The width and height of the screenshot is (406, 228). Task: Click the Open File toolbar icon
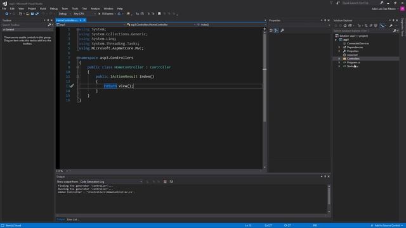[27, 14]
